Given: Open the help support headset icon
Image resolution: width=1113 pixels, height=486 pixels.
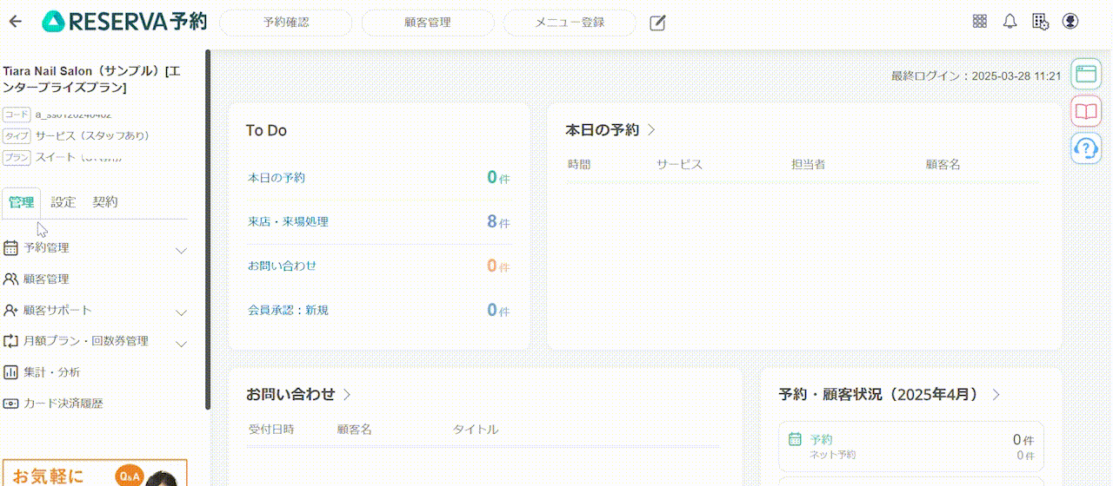Looking at the screenshot, I should [1085, 148].
